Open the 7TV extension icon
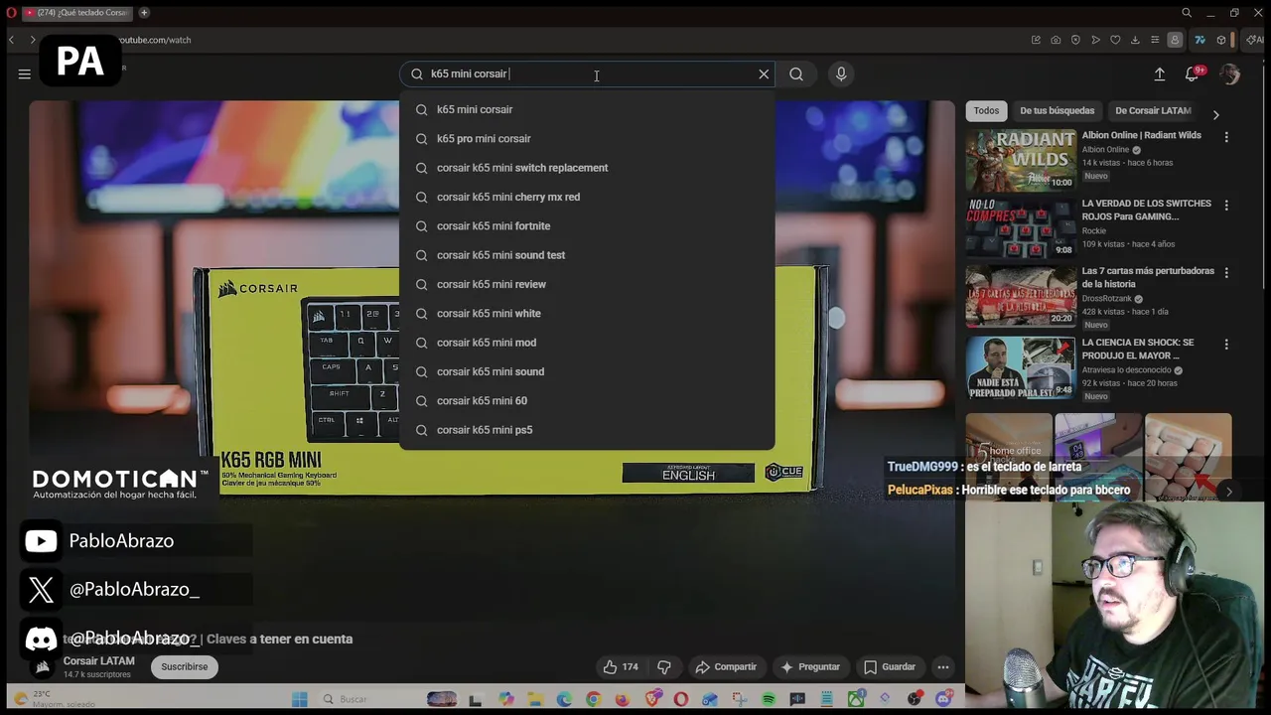The image size is (1271, 715). pyautogui.click(x=1200, y=40)
